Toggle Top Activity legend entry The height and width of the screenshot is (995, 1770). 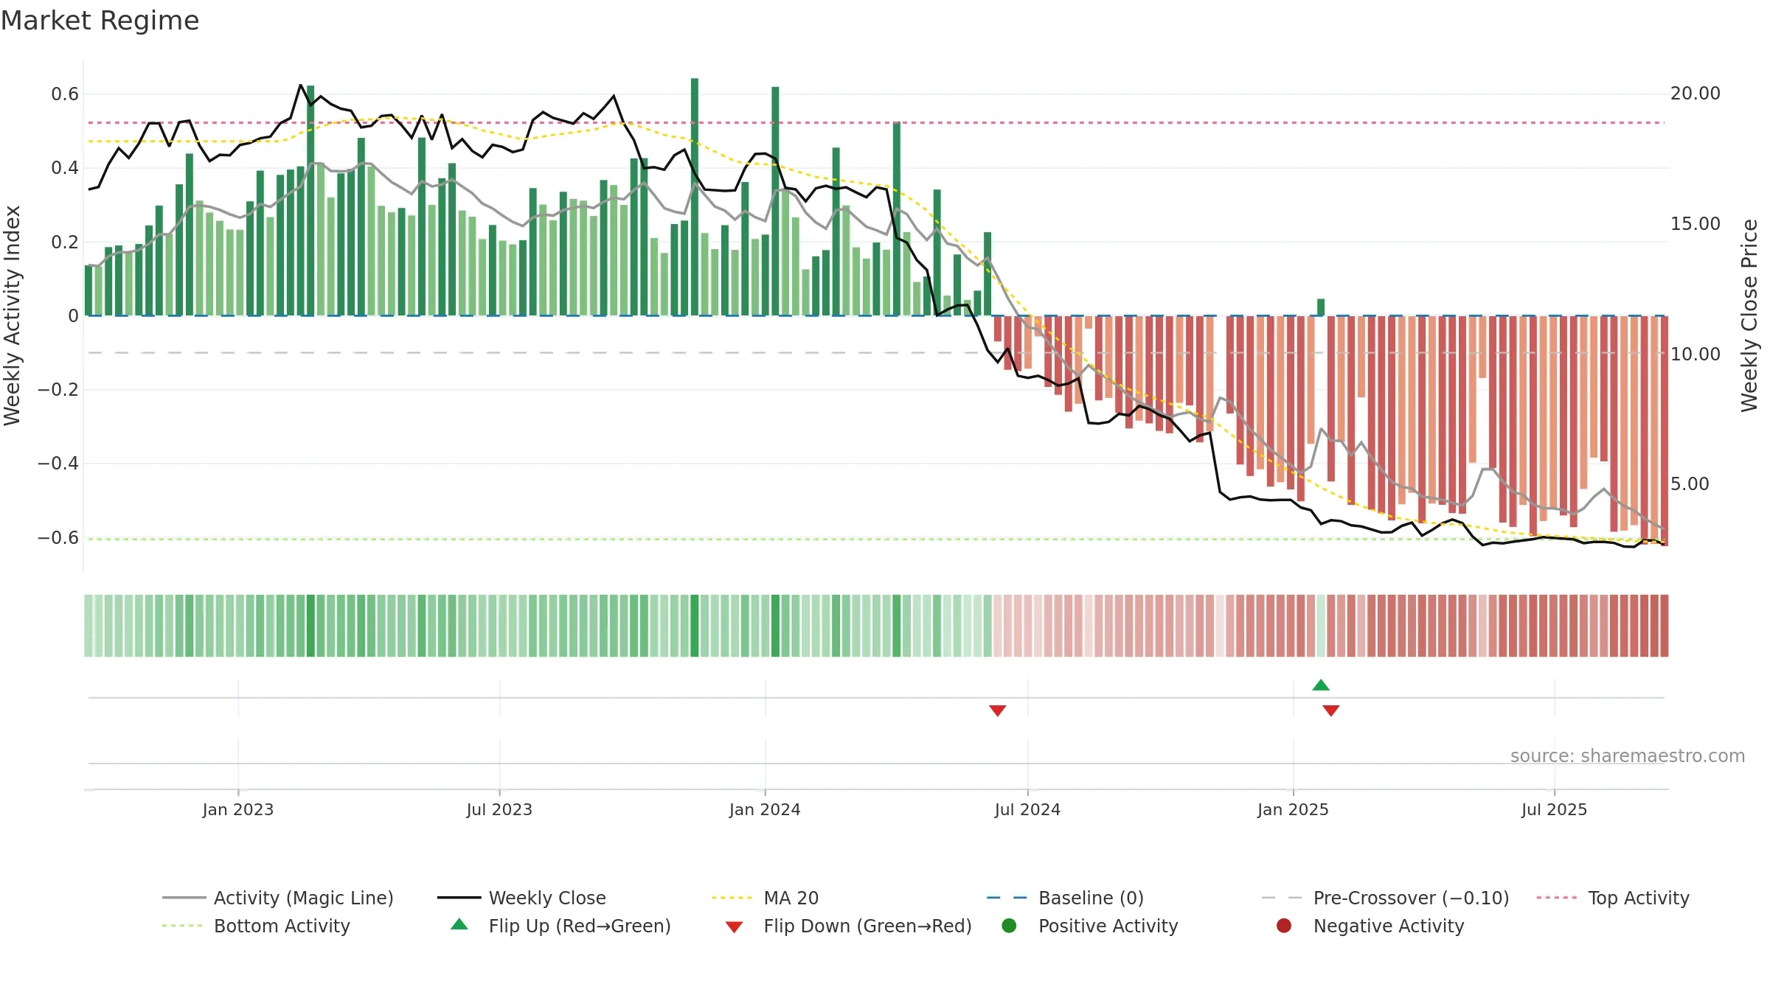click(1613, 898)
